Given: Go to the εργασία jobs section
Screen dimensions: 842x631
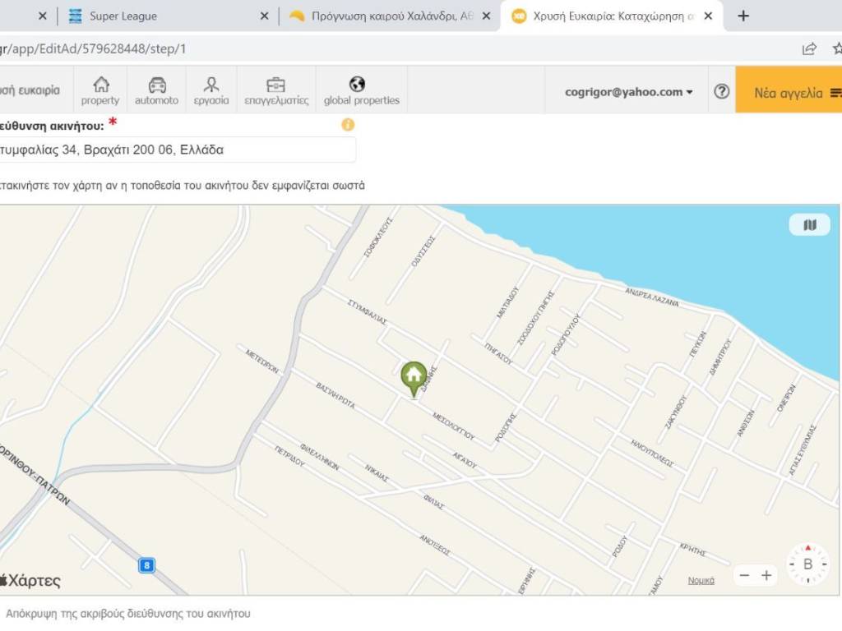Looking at the screenshot, I should (211, 90).
